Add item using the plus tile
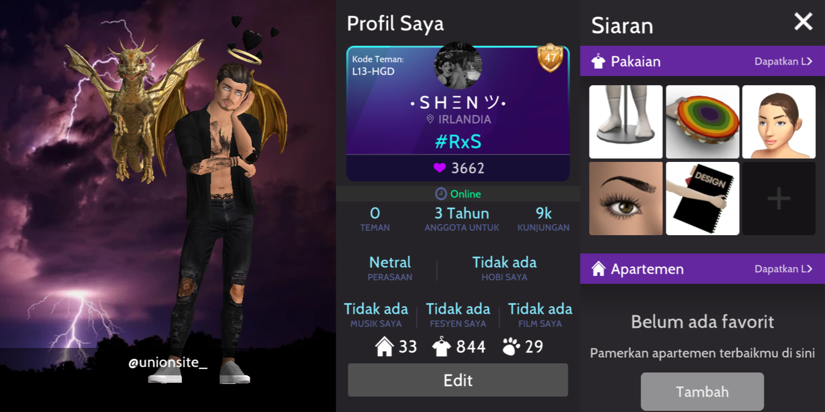Screen dimensions: 825x412 779,199
